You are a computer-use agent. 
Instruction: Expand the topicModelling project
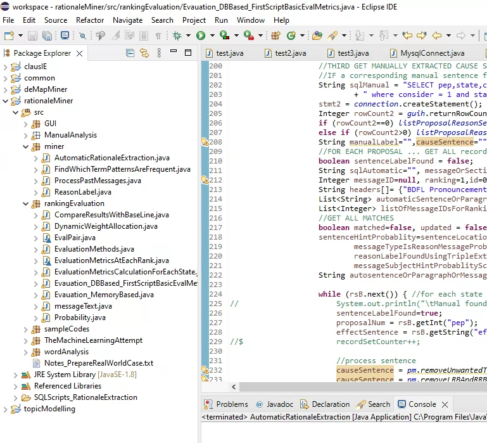(x=6, y=409)
